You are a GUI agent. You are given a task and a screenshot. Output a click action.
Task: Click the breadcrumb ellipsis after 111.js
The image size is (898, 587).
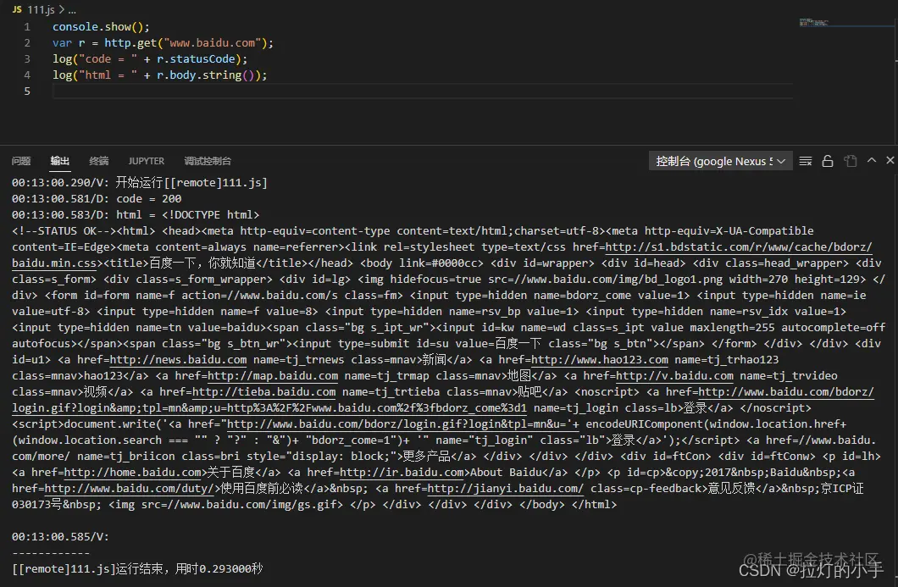(x=72, y=10)
